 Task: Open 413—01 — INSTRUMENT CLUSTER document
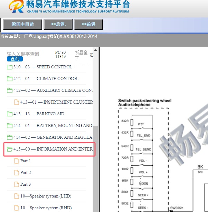point(57,102)
